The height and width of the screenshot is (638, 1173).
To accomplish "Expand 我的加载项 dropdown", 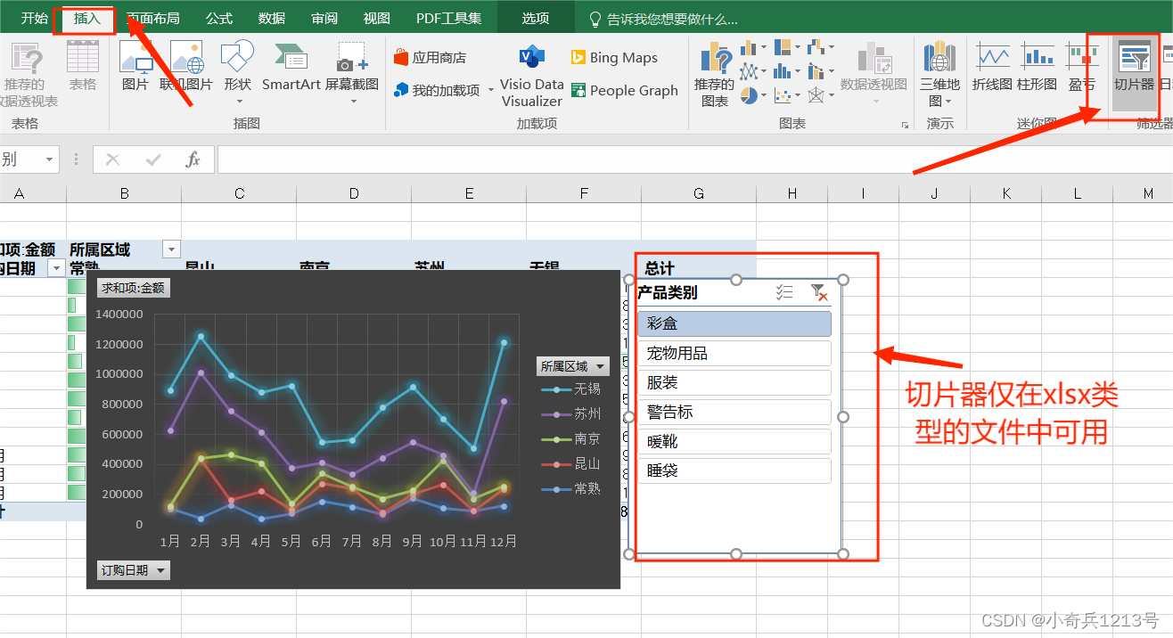I will click(490, 91).
